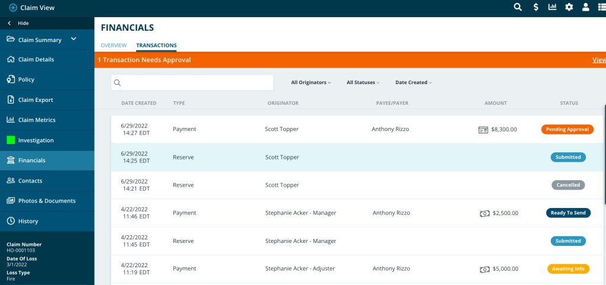
Task: Click the cash icon next to $2,500.00
Action: coord(485,213)
